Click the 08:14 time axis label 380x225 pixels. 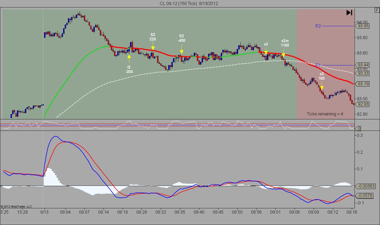pyautogui.click(x=103, y=212)
